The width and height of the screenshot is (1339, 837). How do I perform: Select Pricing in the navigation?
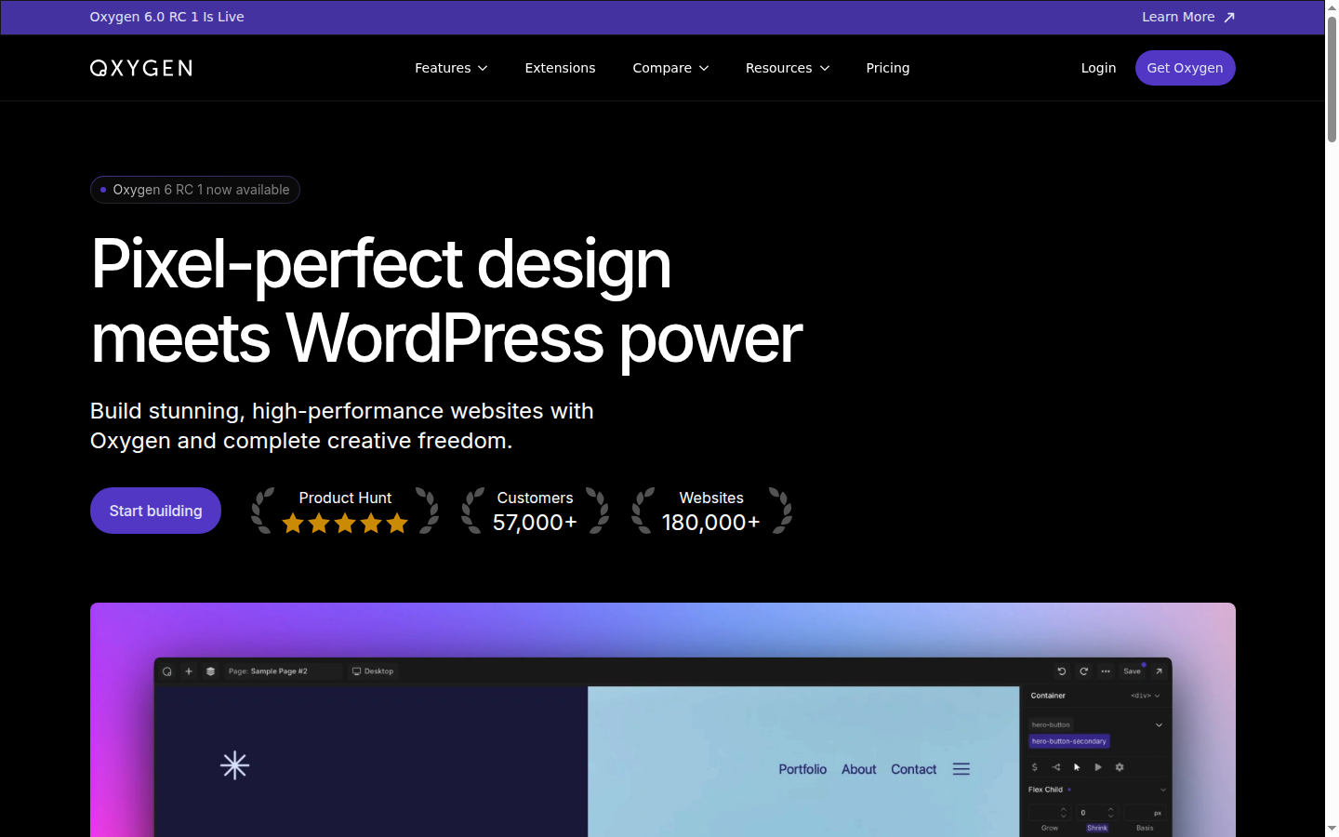pos(887,68)
